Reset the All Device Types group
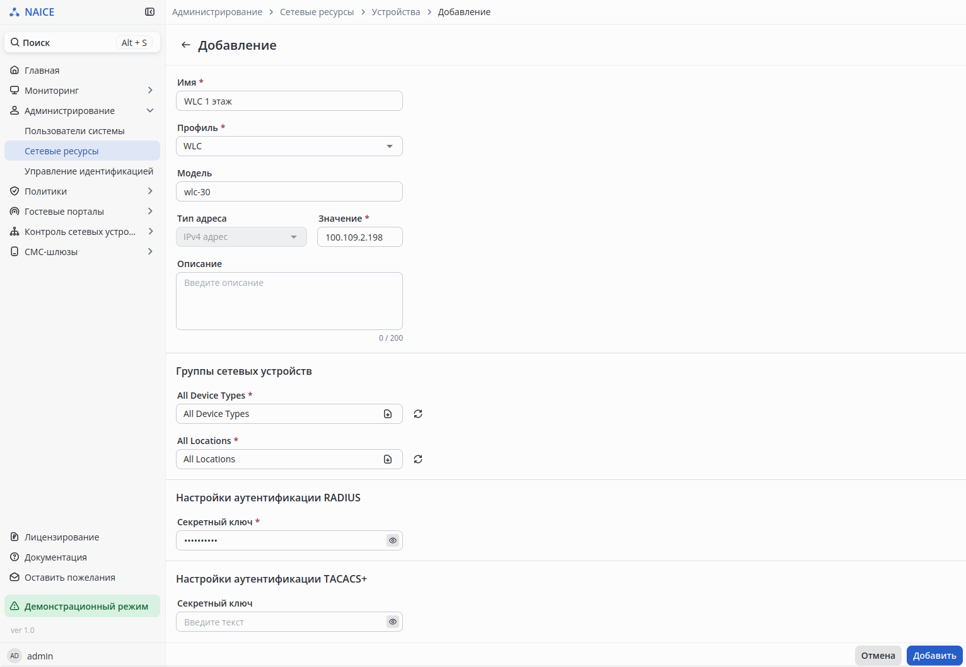Viewport: 966px width, 667px height. click(417, 414)
